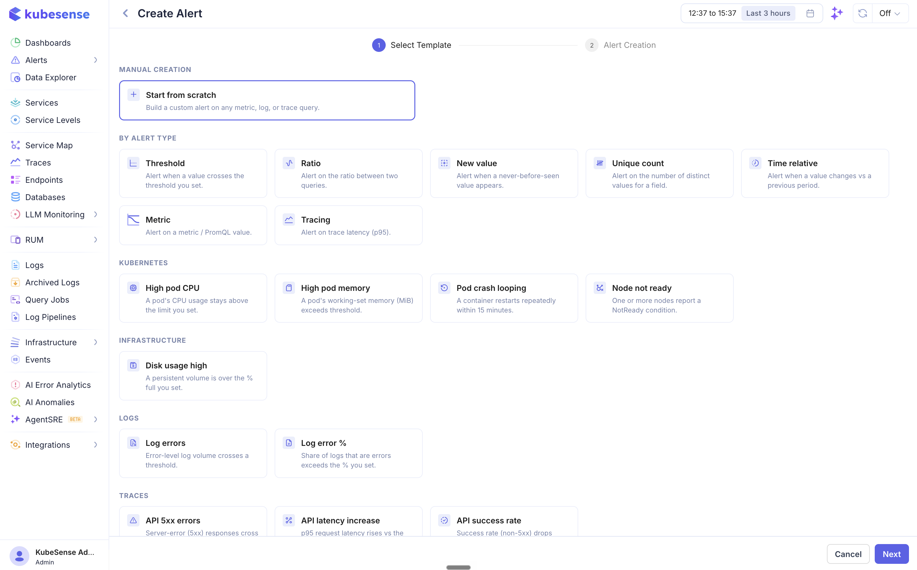The height and width of the screenshot is (570, 917).
Task: Expand the RUM submenu chevron
Action: point(96,240)
